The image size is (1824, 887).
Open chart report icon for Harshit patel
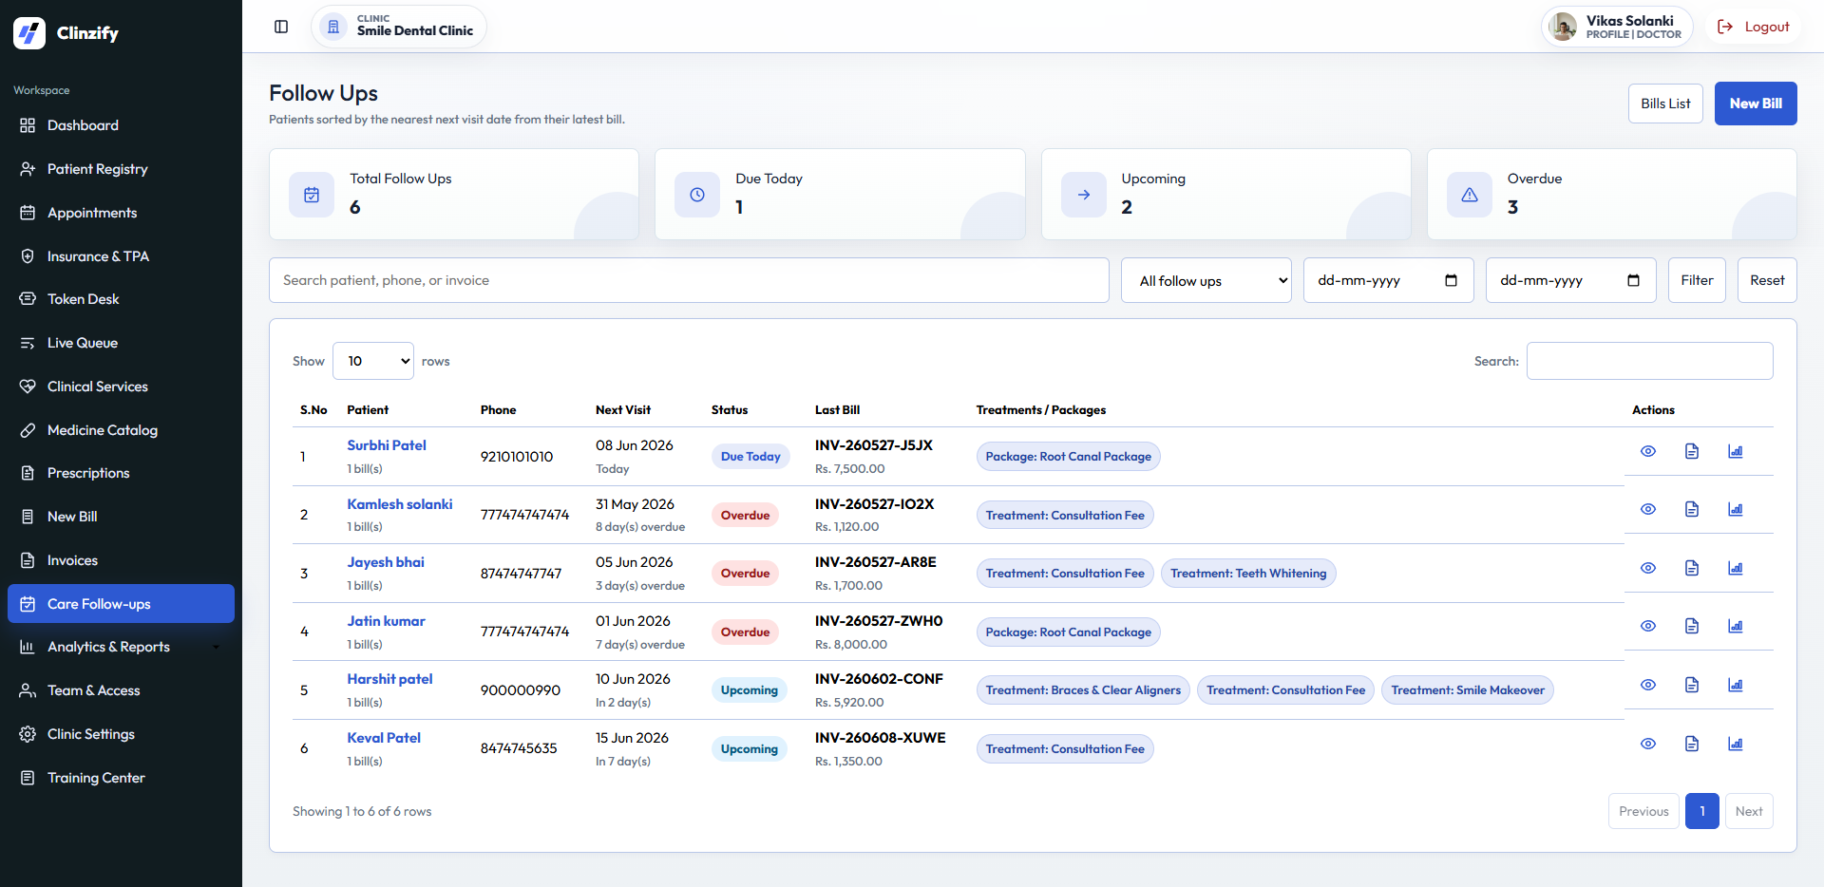pos(1736,685)
